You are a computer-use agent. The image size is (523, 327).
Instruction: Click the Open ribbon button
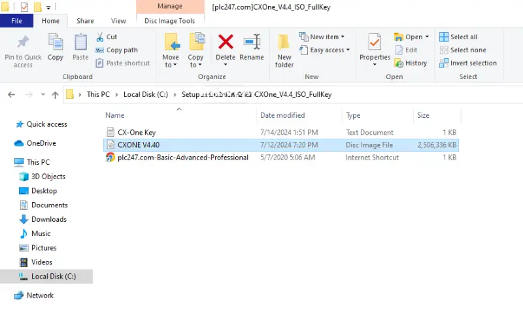408,37
